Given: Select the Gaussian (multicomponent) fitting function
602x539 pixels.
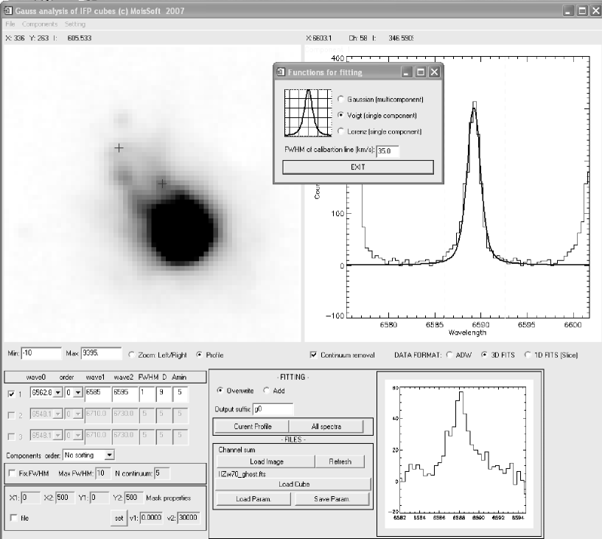Looking at the screenshot, I should 340,99.
